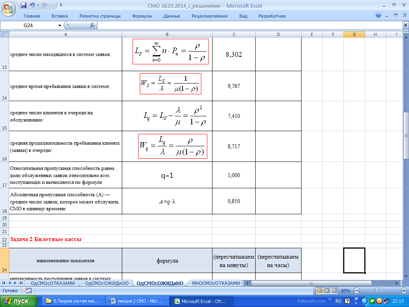Select column G header
Viewport: 409px width, 307px height.
[354, 34]
